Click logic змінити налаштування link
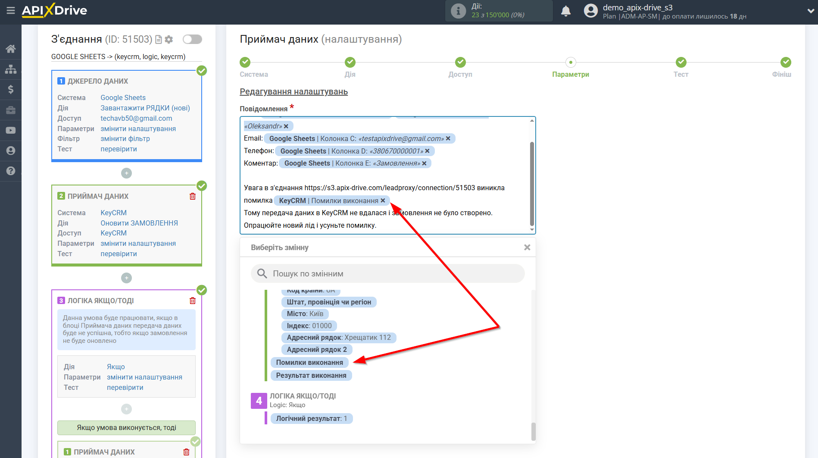Image resolution: width=818 pixels, height=458 pixels. click(144, 377)
